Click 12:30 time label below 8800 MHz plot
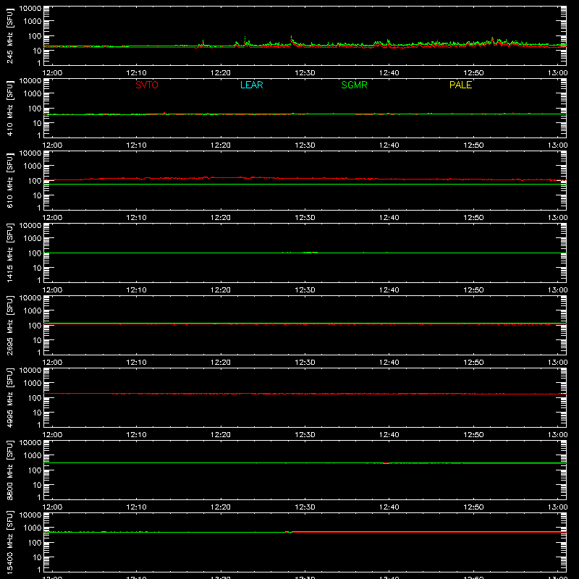The height and width of the screenshot is (579, 579). pos(305,507)
